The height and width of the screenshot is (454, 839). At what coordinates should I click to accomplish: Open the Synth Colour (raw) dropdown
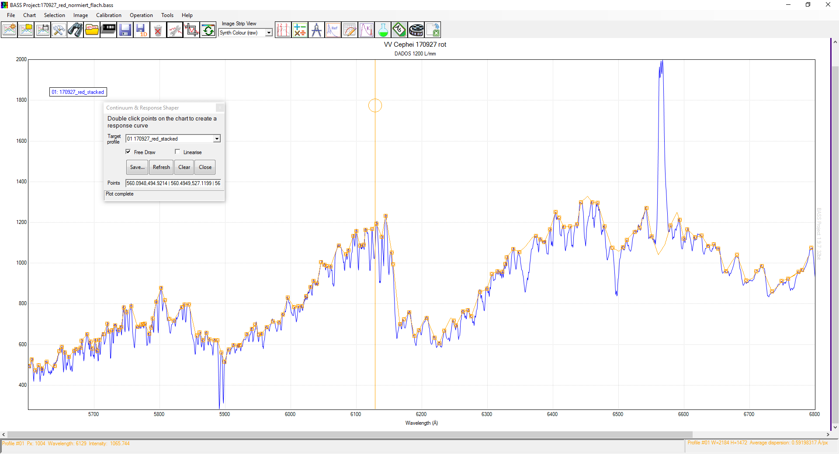269,33
